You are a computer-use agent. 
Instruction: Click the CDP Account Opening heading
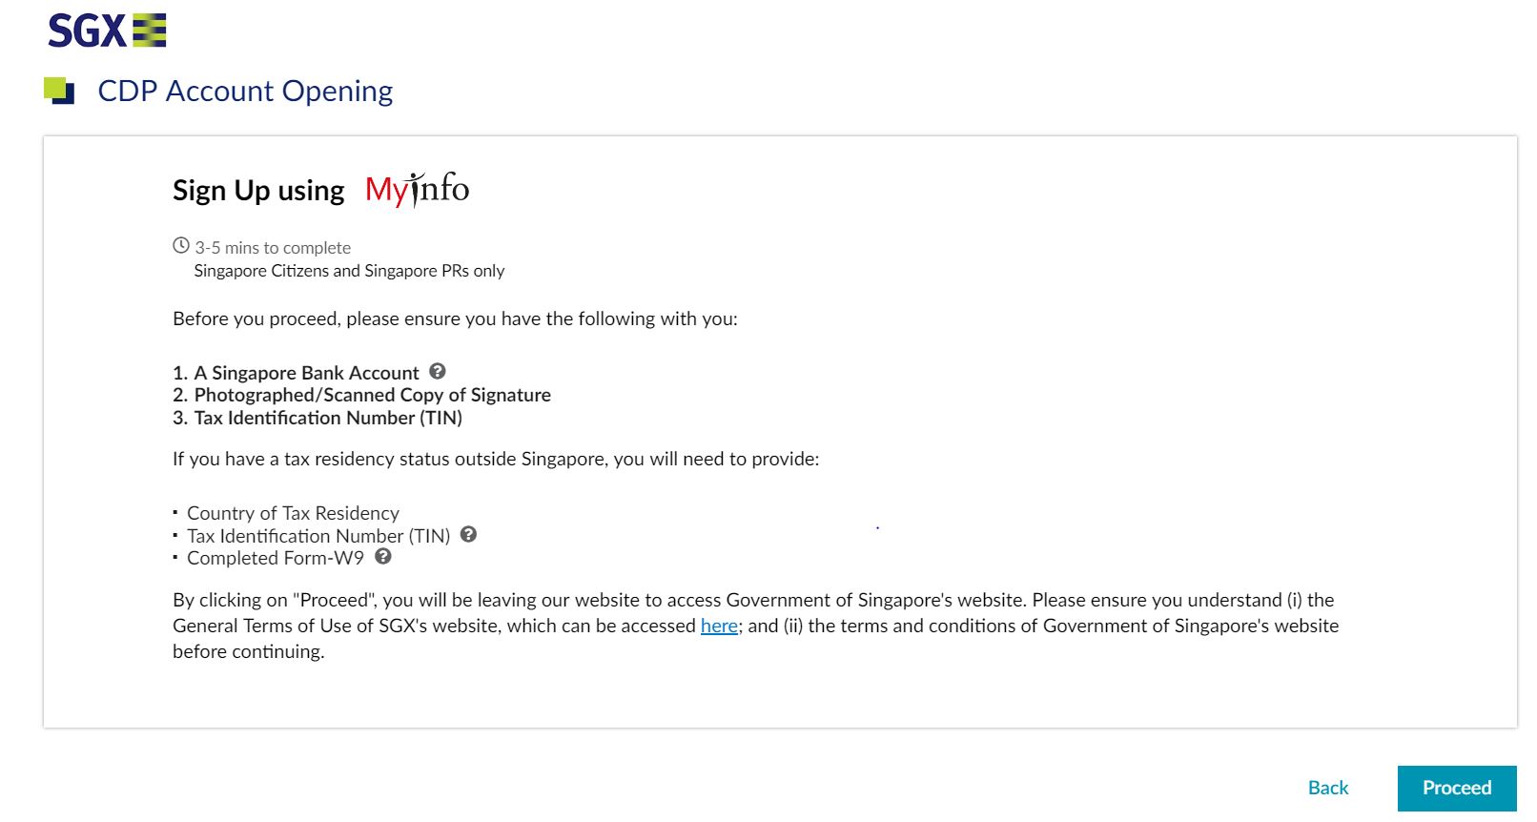(x=245, y=91)
